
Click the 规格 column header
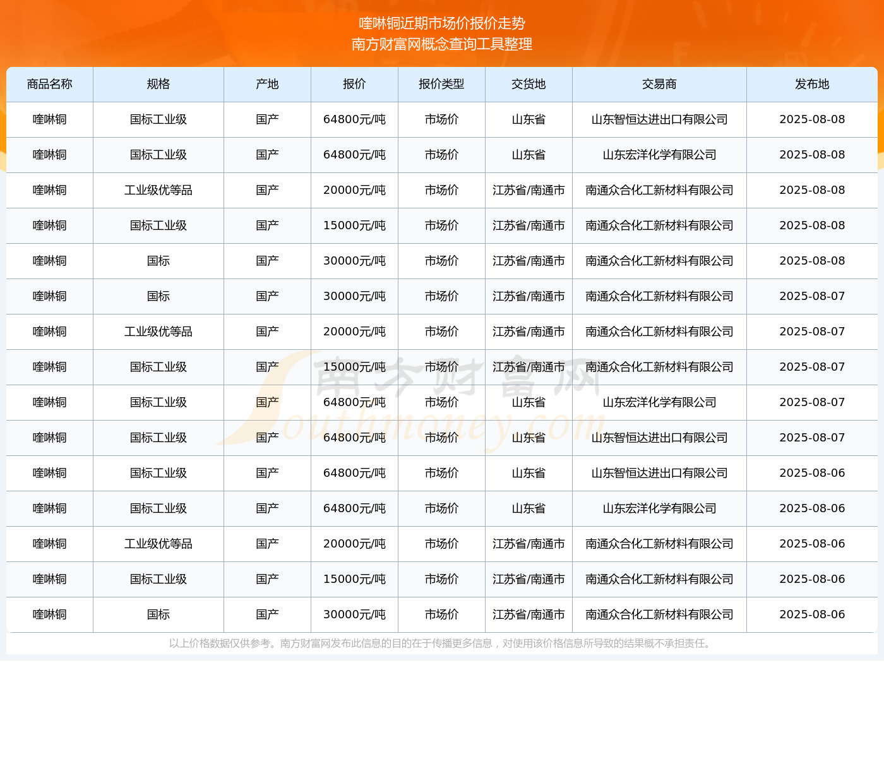tap(158, 84)
